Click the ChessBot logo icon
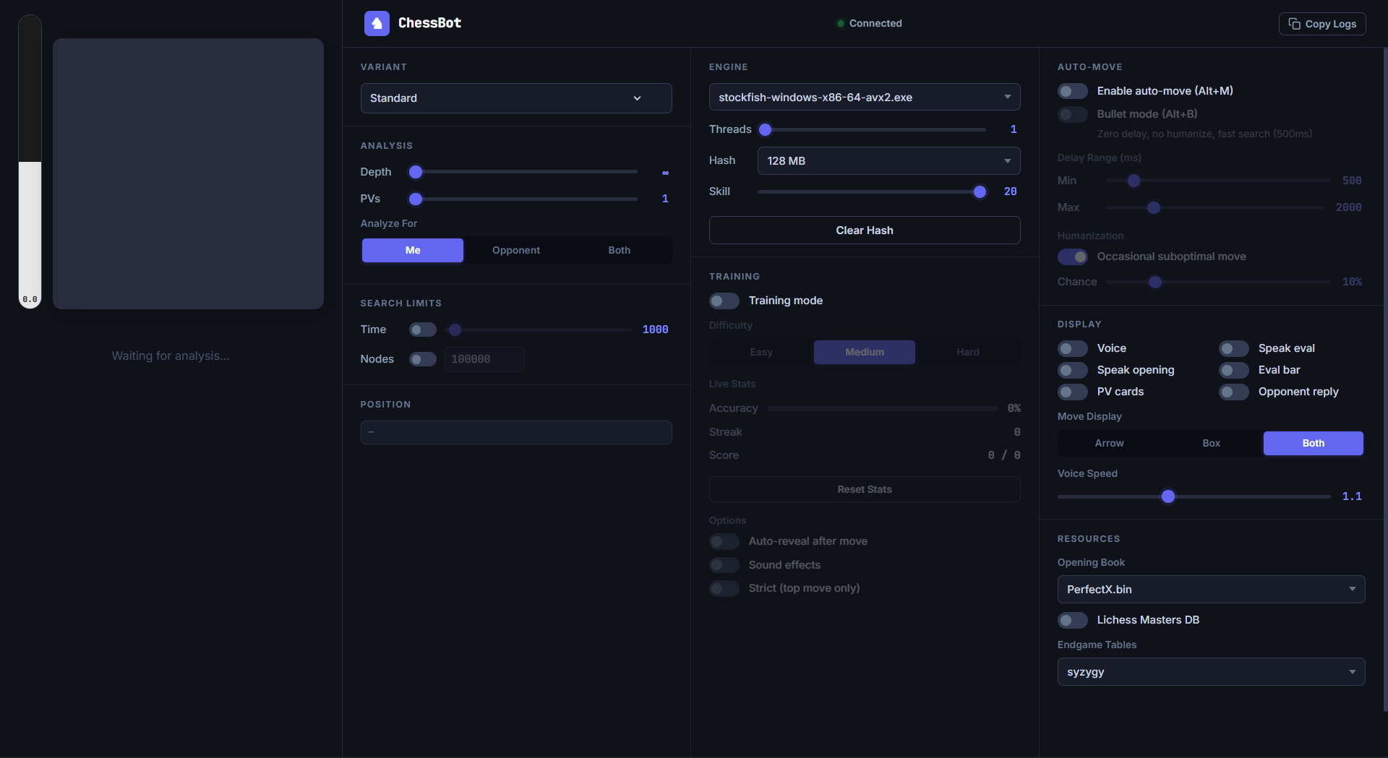The height and width of the screenshot is (758, 1388). [x=377, y=22]
